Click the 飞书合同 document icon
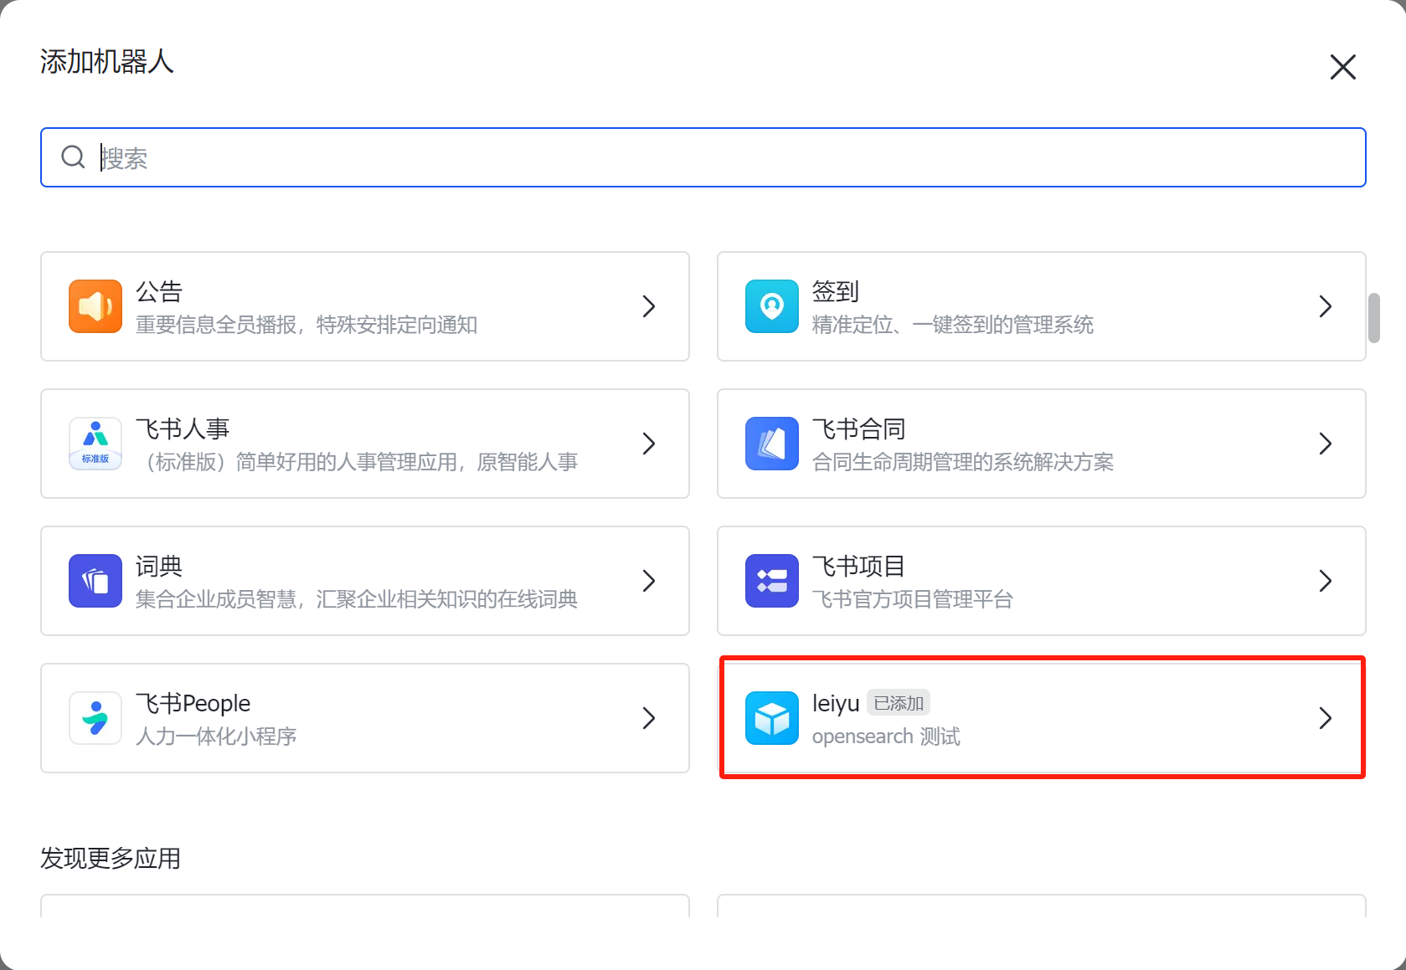The height and width of the screenshot is (970, 1406). click(772, 444)
